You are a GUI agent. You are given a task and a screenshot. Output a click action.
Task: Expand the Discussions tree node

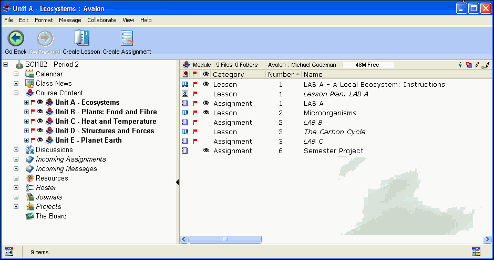click(x=16, y=150)
